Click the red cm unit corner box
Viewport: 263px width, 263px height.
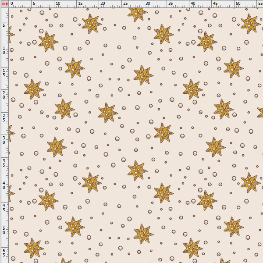coord(4,4)
